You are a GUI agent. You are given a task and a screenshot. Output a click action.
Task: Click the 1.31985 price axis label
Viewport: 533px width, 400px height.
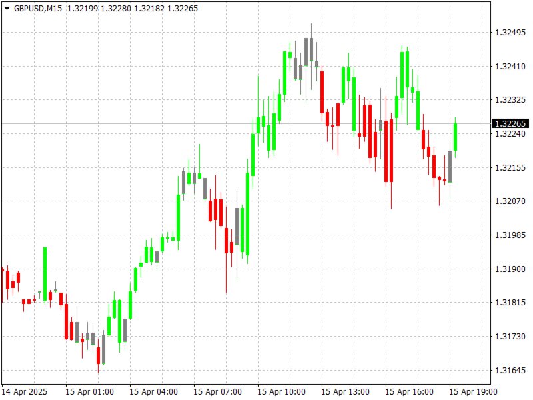pos(510,235)
